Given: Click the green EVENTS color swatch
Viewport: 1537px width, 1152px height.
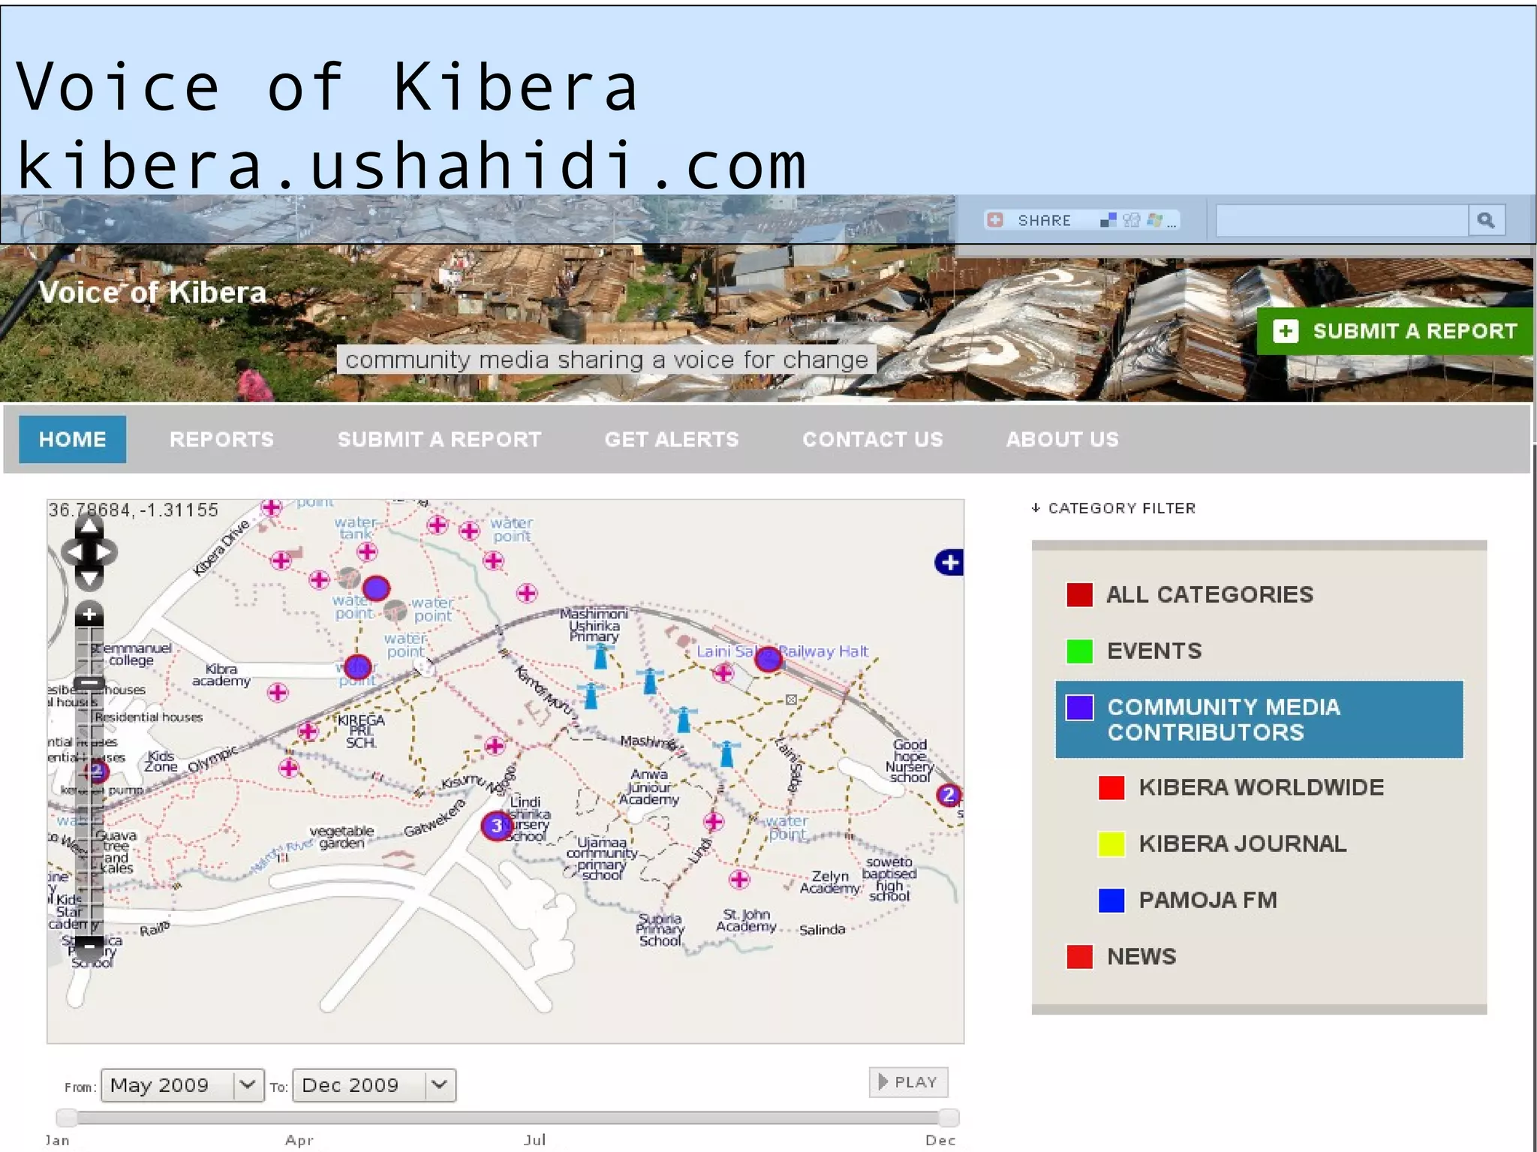Looking at the screenshot, I should [x=1079, y=651].
